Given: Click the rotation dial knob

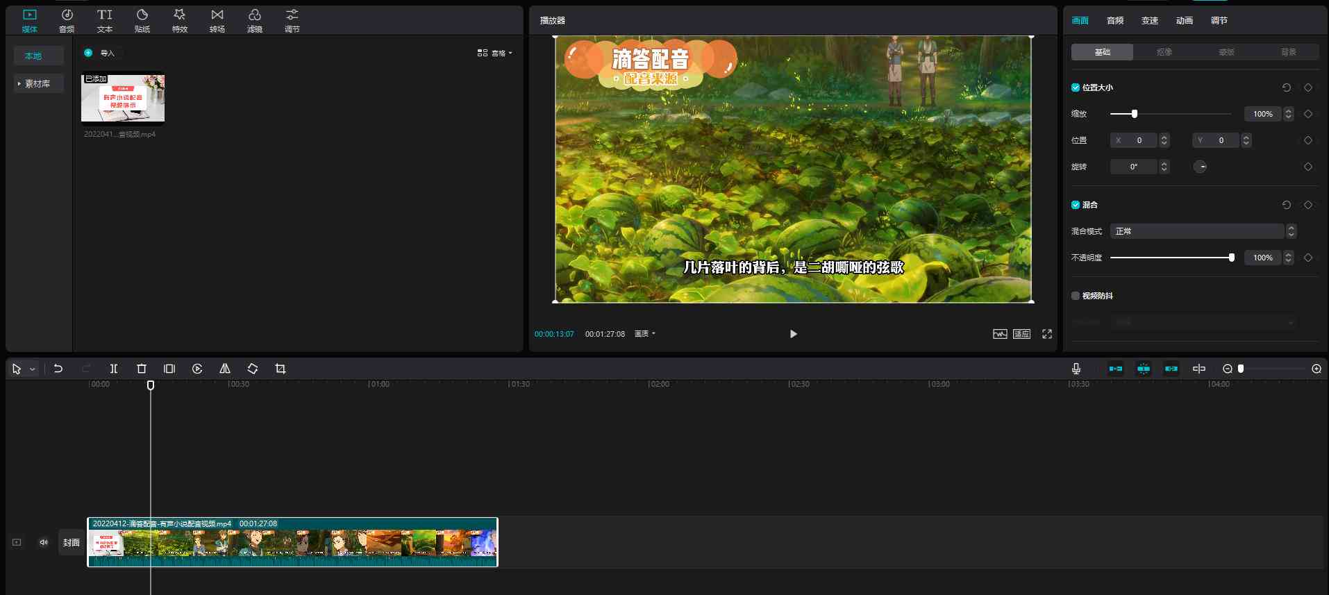Looking at the screenshot, I should pyautogui.click(x=1200, y=167).
